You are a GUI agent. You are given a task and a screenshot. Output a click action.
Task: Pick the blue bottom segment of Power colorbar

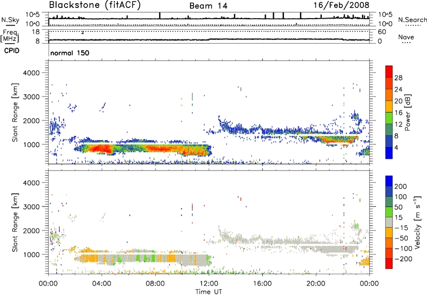(388, 152)
